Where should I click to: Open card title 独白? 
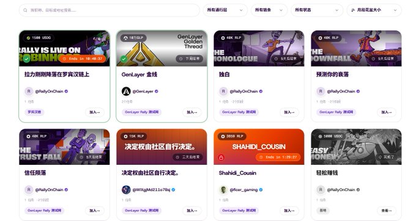224,74
